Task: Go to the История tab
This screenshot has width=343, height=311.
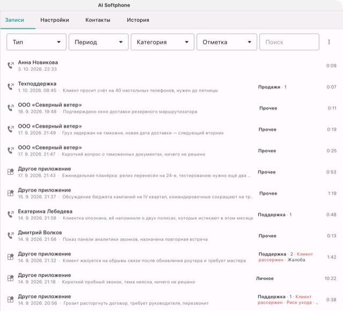Action: pyautogui.click(x=138, y=20)
